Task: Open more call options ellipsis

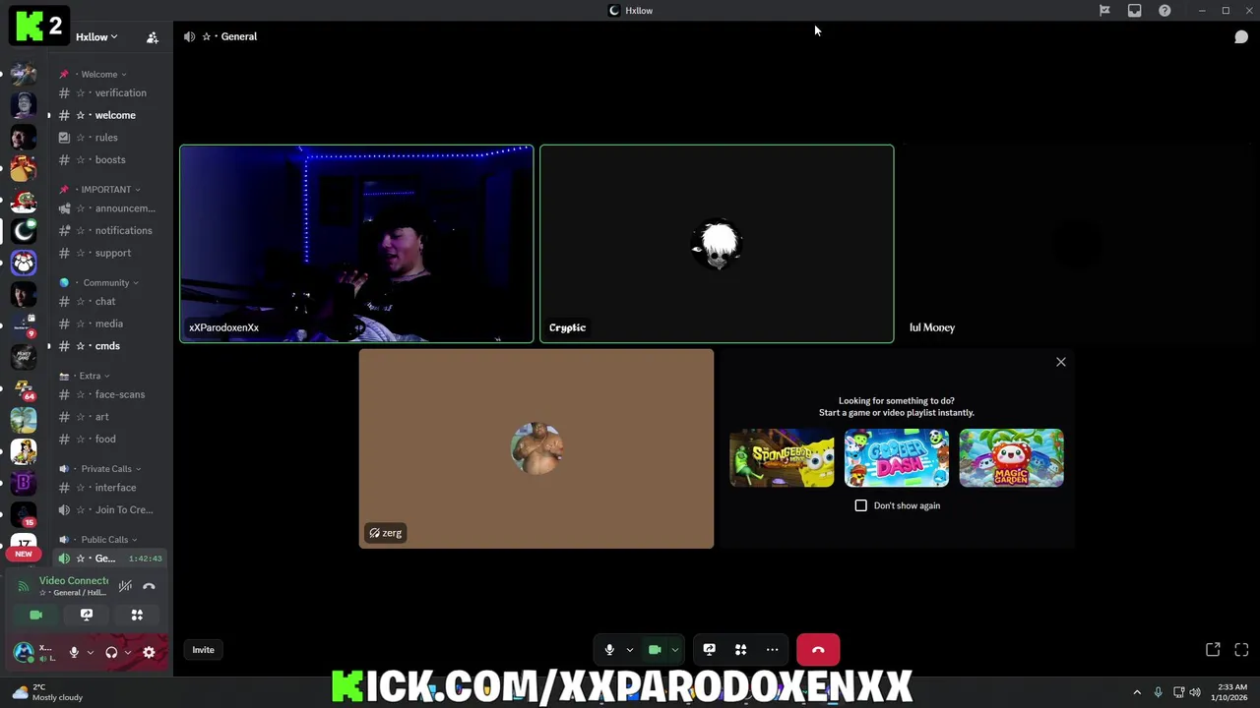Action: tap(772, 650)
